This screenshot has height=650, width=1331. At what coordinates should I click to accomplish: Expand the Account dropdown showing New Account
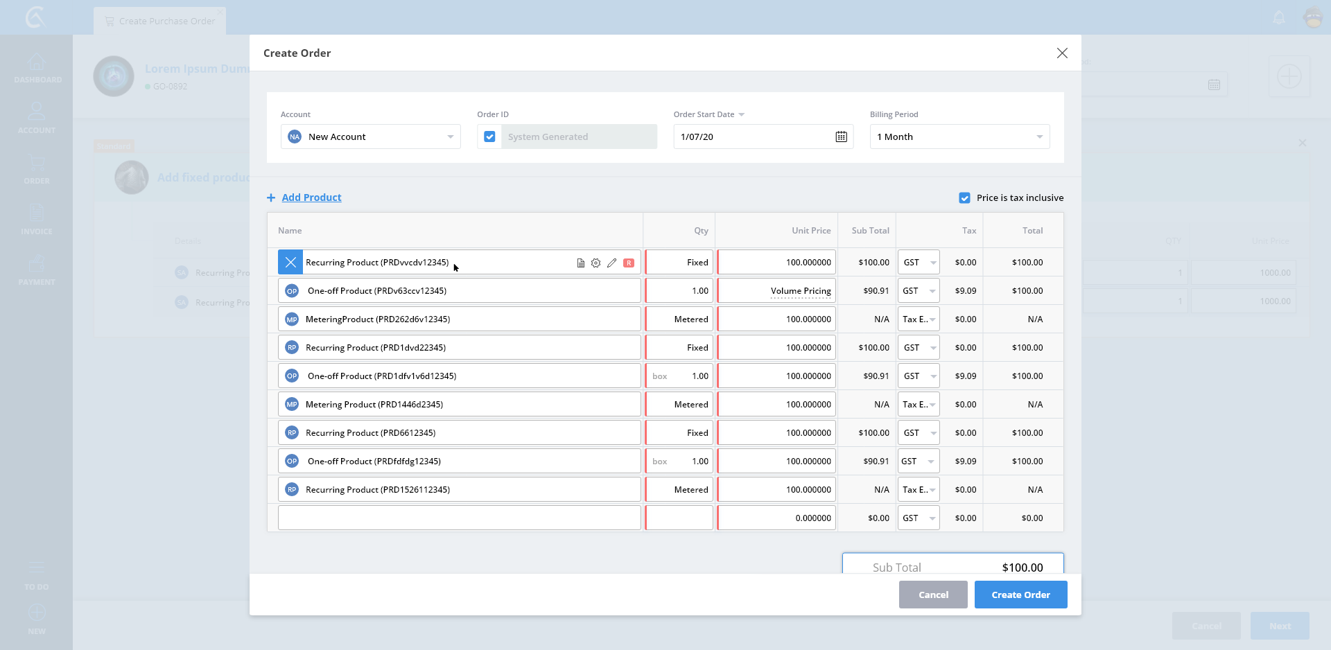tap(450, 137)
